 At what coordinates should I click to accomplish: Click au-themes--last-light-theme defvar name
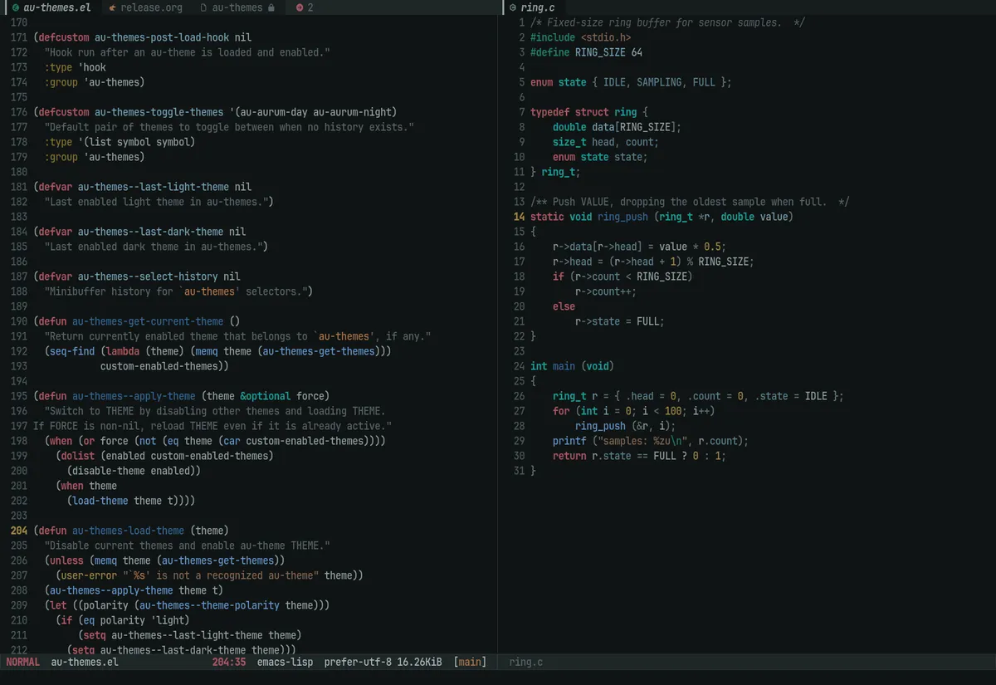tap(154, 187)
